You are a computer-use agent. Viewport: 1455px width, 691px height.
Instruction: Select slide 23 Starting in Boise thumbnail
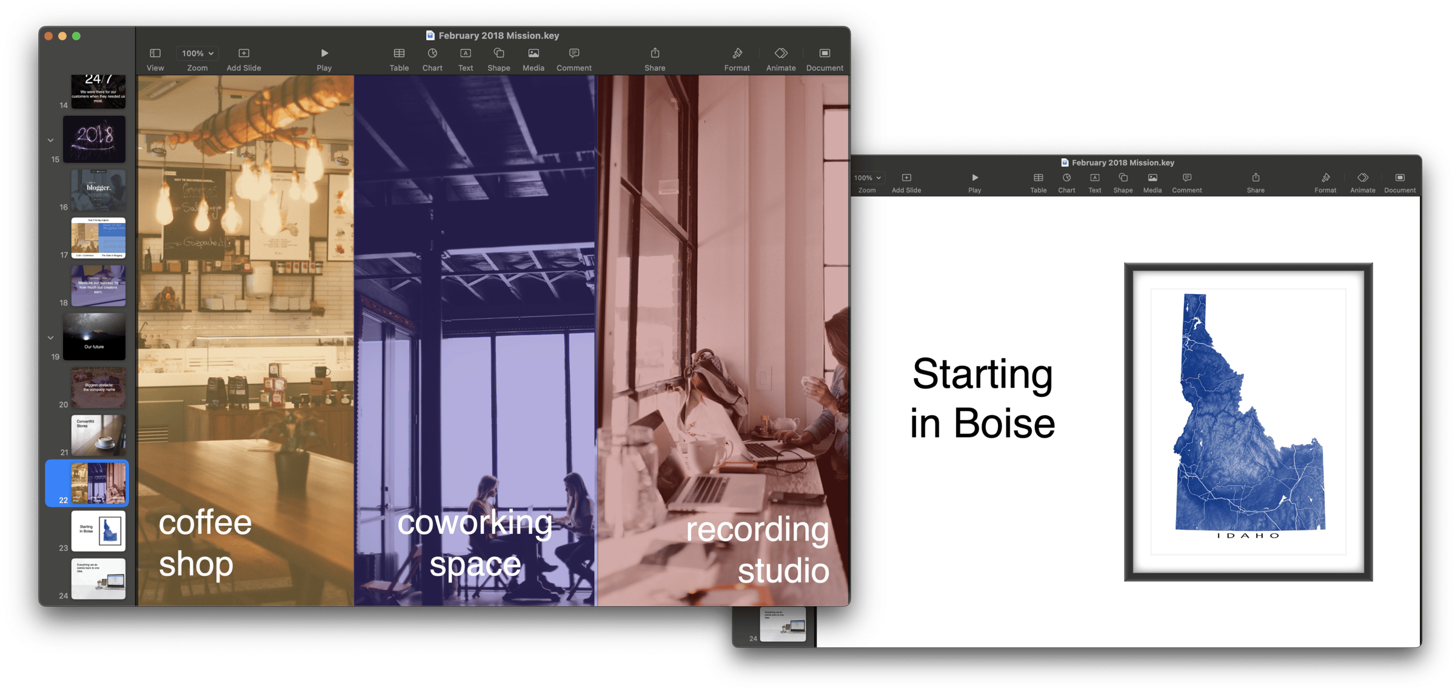[98, 531]
